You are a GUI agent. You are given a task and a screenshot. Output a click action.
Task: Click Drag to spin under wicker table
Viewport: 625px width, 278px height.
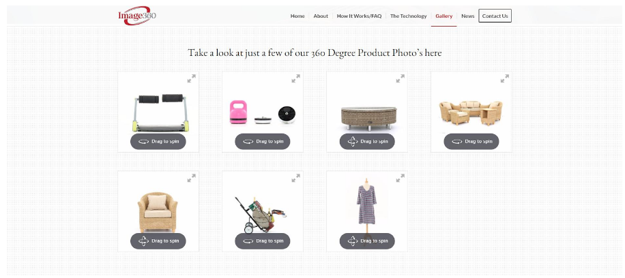click(367, 142)
